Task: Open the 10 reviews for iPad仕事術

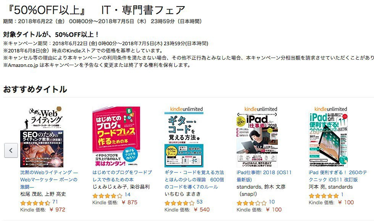Action: [272, 202]
